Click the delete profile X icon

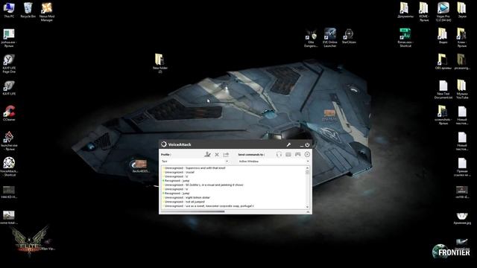[x=217, y=155]
